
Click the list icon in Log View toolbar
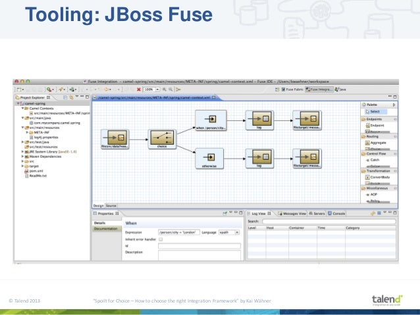click(x=379, y=213)
